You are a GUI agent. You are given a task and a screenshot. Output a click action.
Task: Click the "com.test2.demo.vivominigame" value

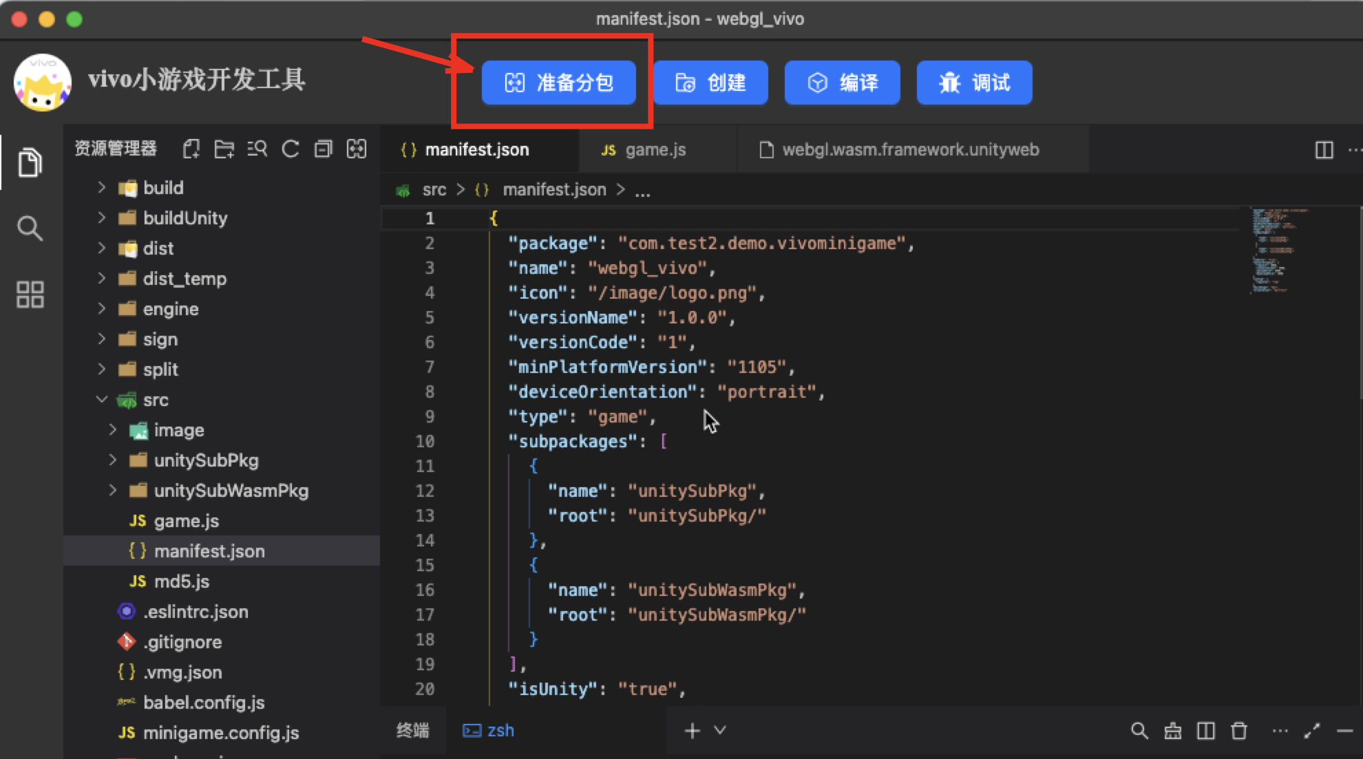coord(761,243)
